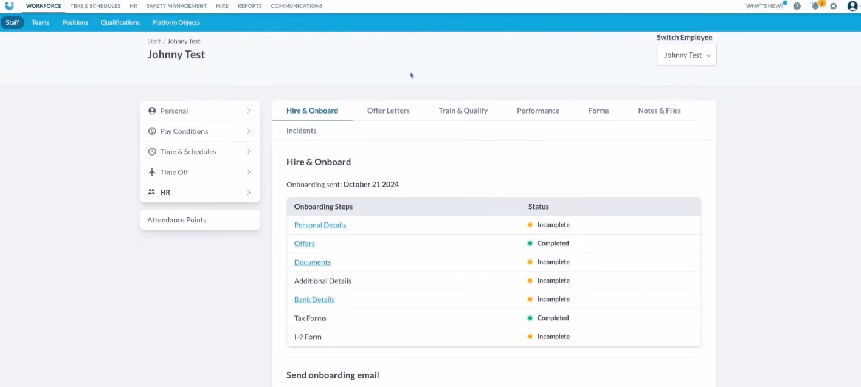Viewport: 861px width, 387px height.
Task: Open the Switch Employee dropdown
Action: pos(686,55)
